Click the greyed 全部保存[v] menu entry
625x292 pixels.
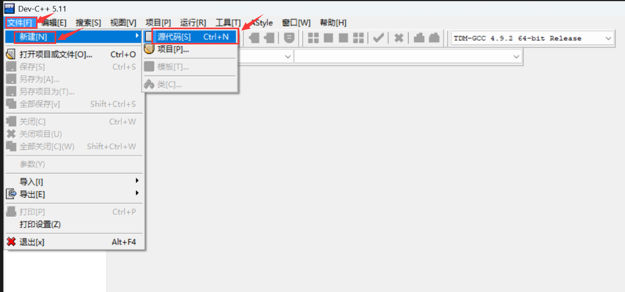point(74,104)
